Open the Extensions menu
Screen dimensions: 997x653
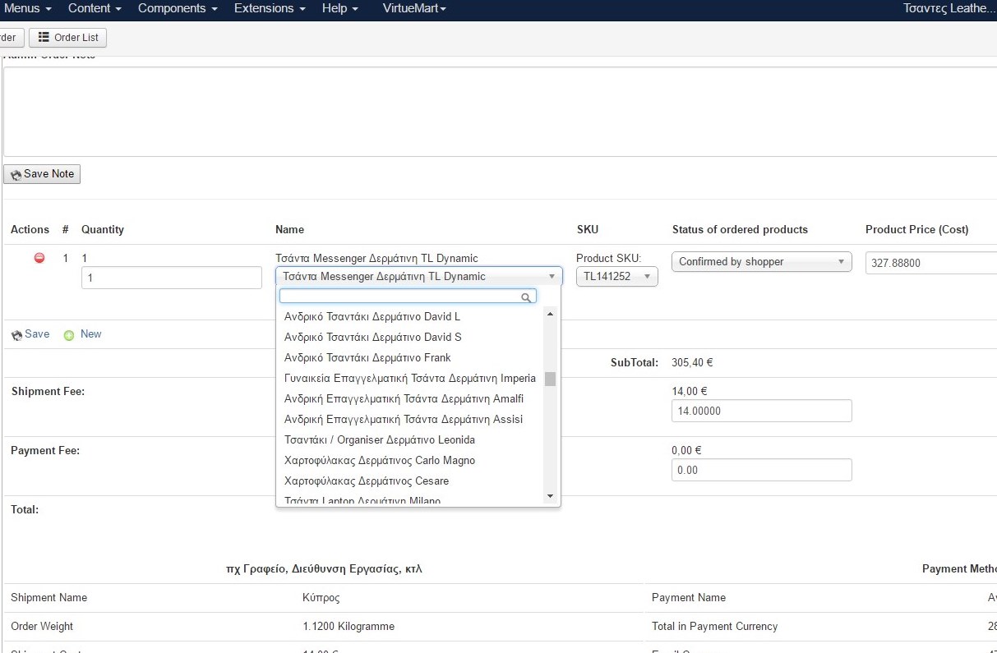(265, 9)
